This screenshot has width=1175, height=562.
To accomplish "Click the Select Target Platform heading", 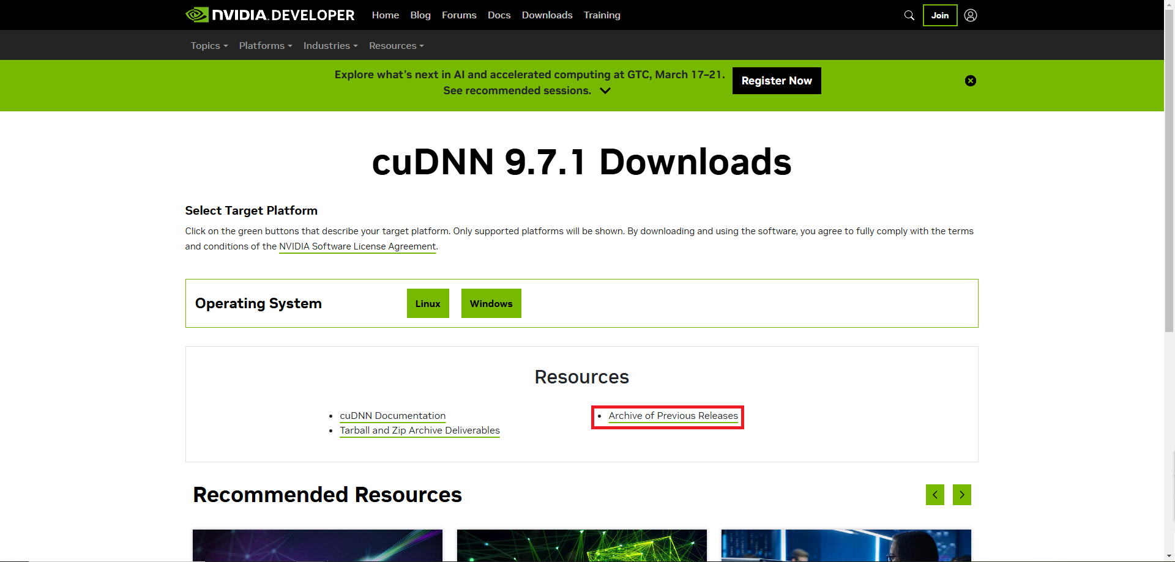I will (x=252, y=210).
